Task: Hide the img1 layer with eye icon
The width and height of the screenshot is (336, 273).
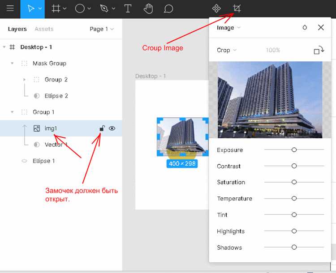Action: click(x=112, y=128)
